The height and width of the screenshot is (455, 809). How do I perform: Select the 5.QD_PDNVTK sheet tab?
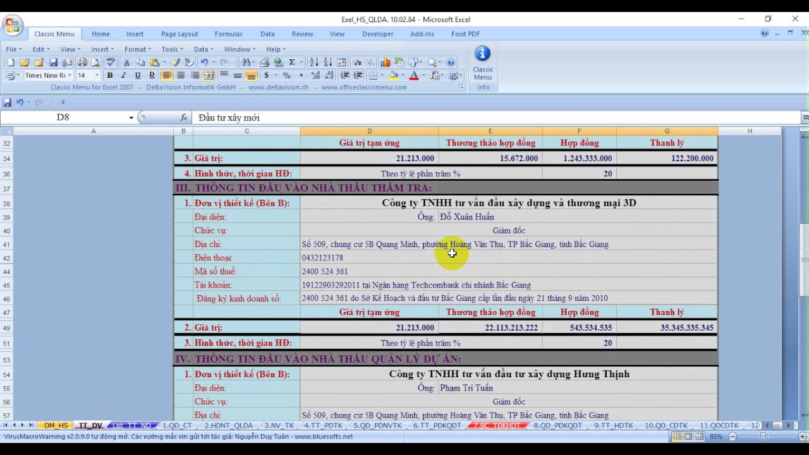[x=377, y=426]
